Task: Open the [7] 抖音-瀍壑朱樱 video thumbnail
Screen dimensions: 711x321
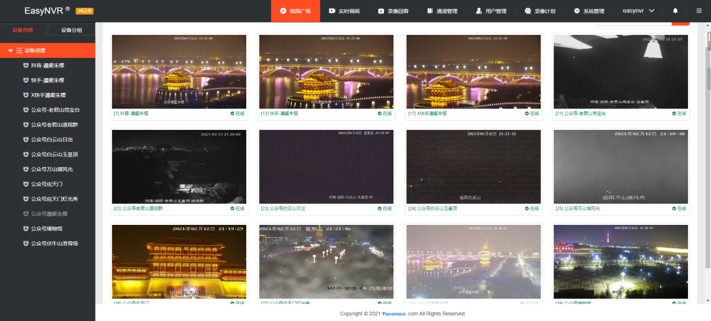Action: 179,71
